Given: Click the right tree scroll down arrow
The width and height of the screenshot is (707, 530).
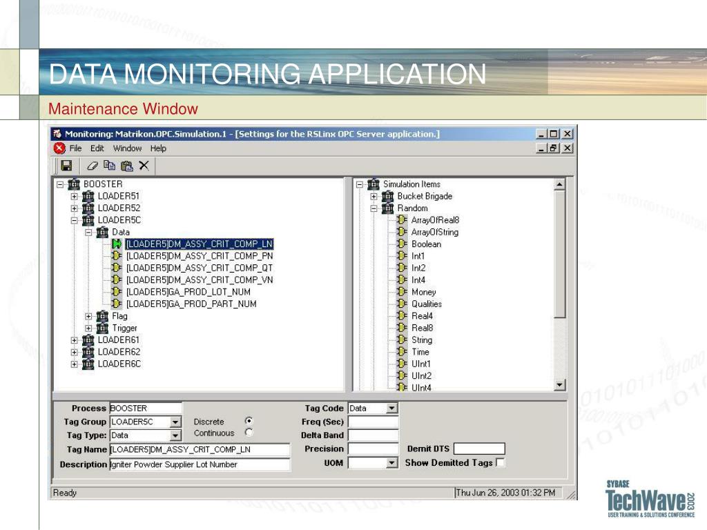Looking at the screenshot, I should click(x=559, y=385).
